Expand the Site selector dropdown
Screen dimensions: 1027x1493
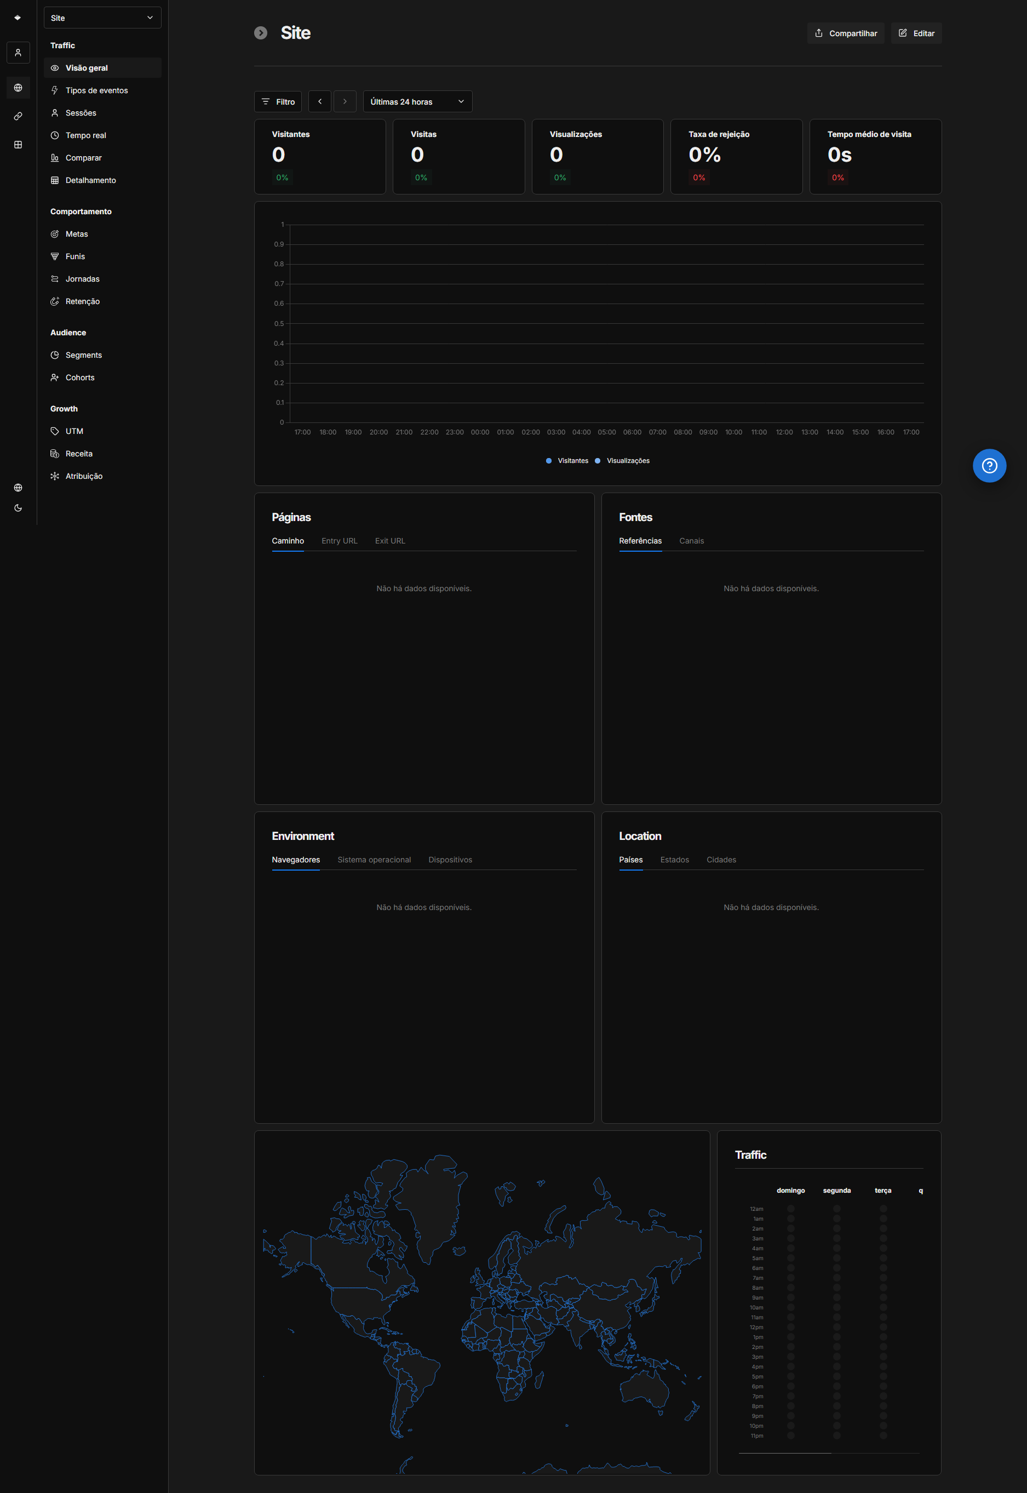[102, 18]
